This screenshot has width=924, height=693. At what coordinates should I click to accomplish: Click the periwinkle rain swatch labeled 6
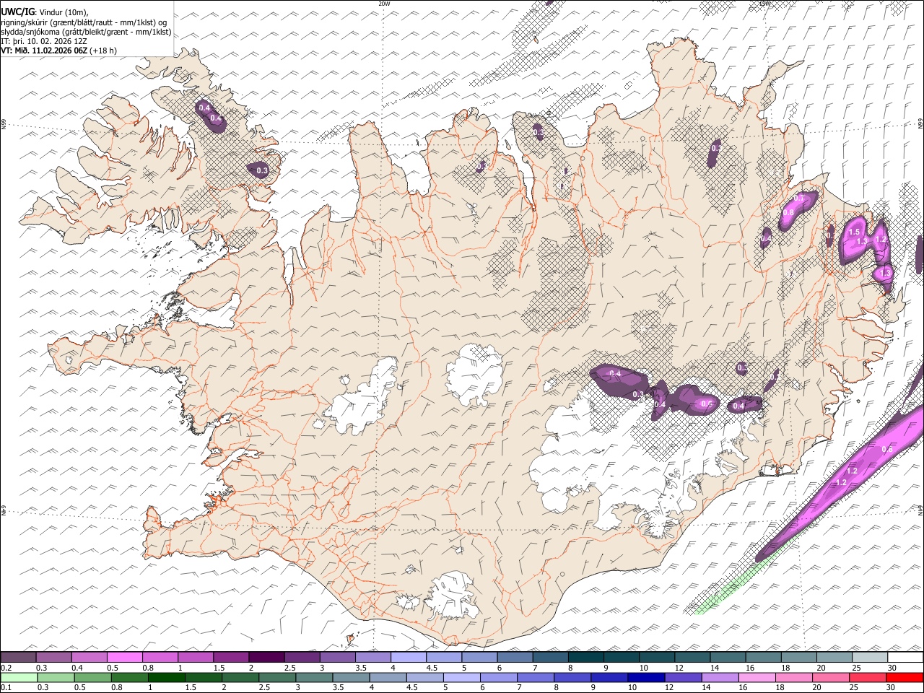(x=498, y=678)
